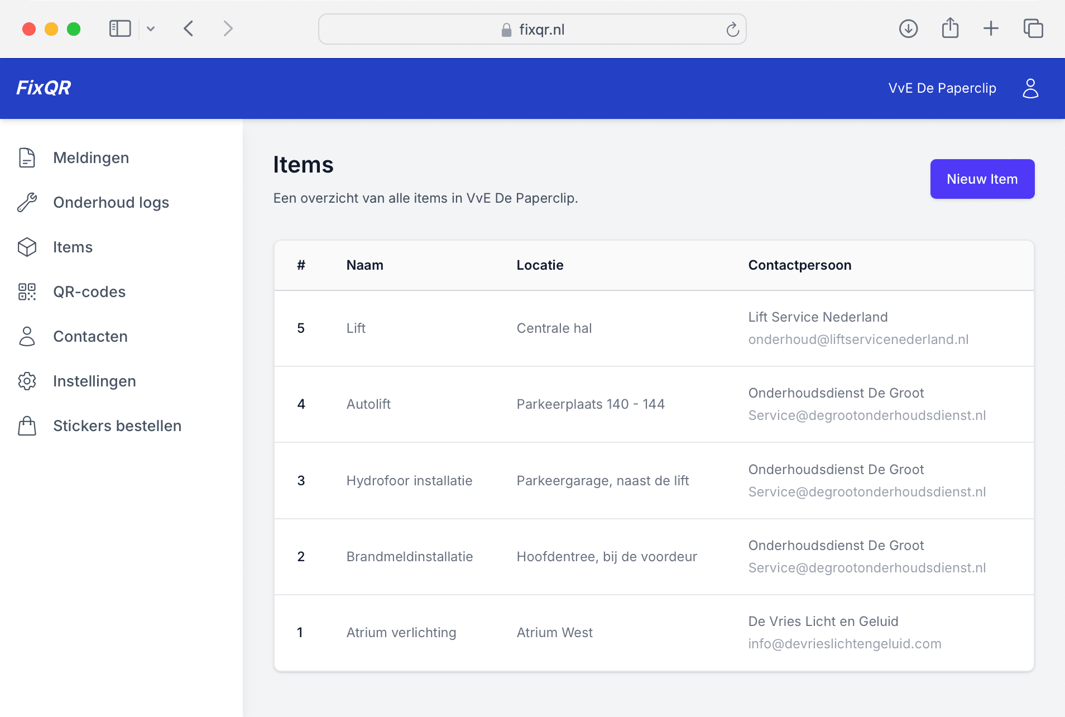Click info@devrieslichtengeluid.com email

845,644
